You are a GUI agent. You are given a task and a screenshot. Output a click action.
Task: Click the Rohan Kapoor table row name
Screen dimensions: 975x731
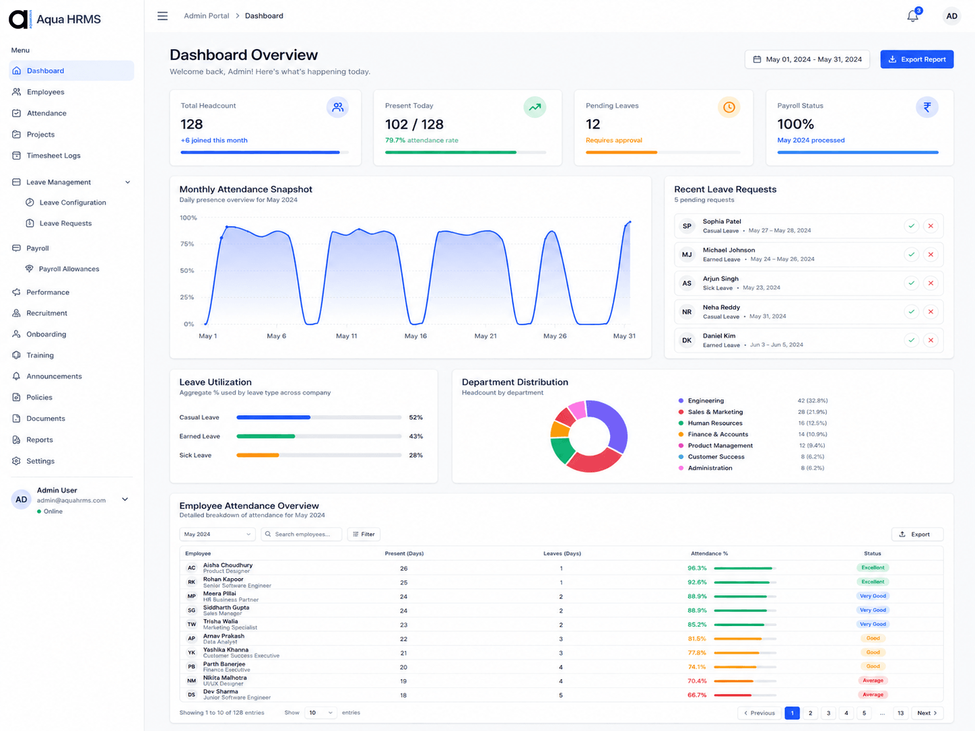224,580
